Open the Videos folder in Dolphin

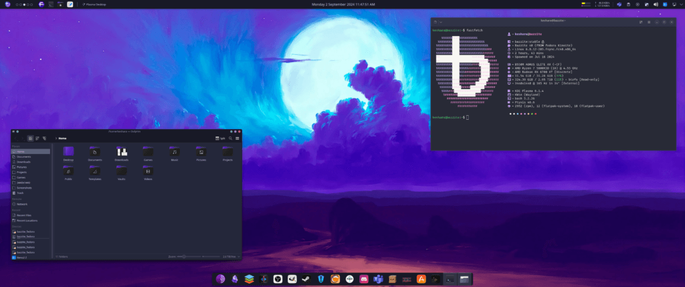pyautogui.click(x=148, y=173)
